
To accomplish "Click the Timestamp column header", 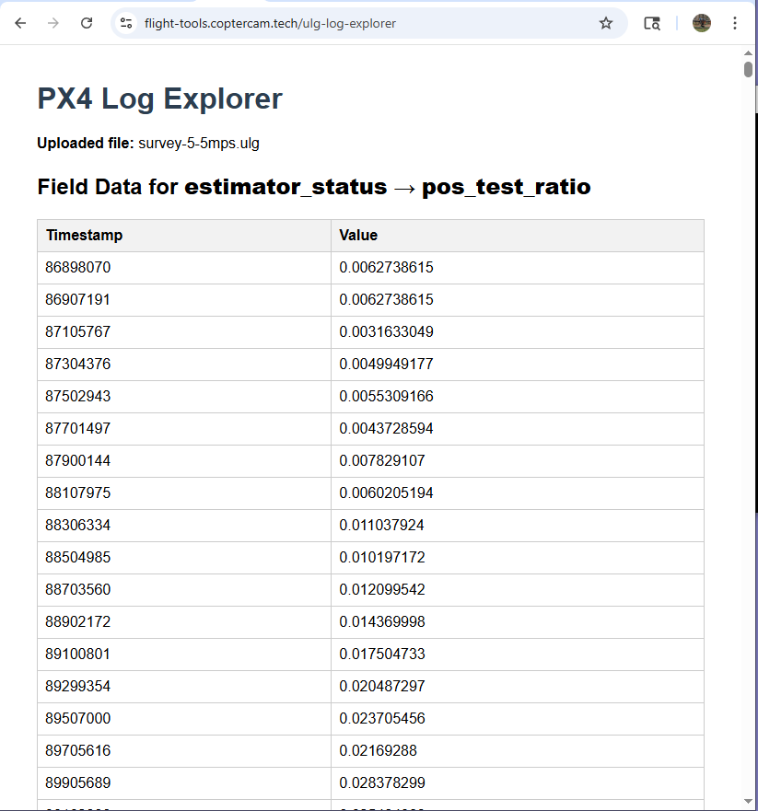I will [85, 235].
